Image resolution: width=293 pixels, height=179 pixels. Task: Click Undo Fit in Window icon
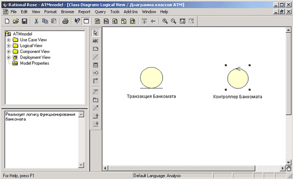click(191, 21)
